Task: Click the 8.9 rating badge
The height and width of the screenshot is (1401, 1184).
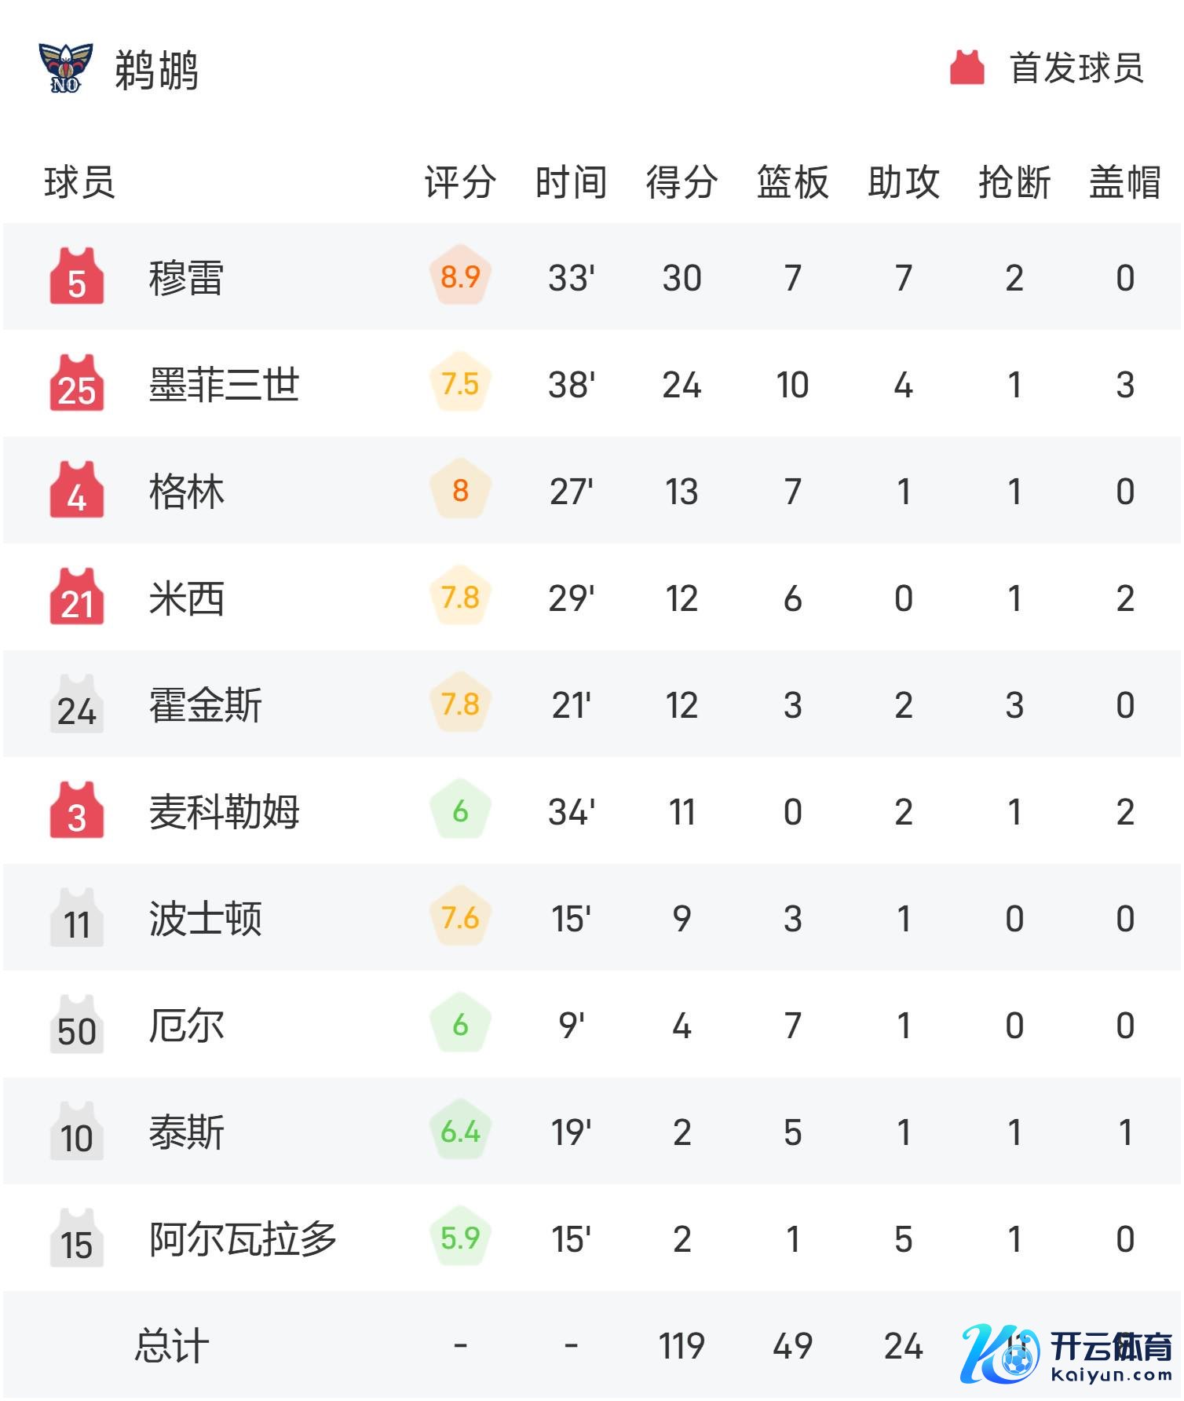Action: point(460,277)
